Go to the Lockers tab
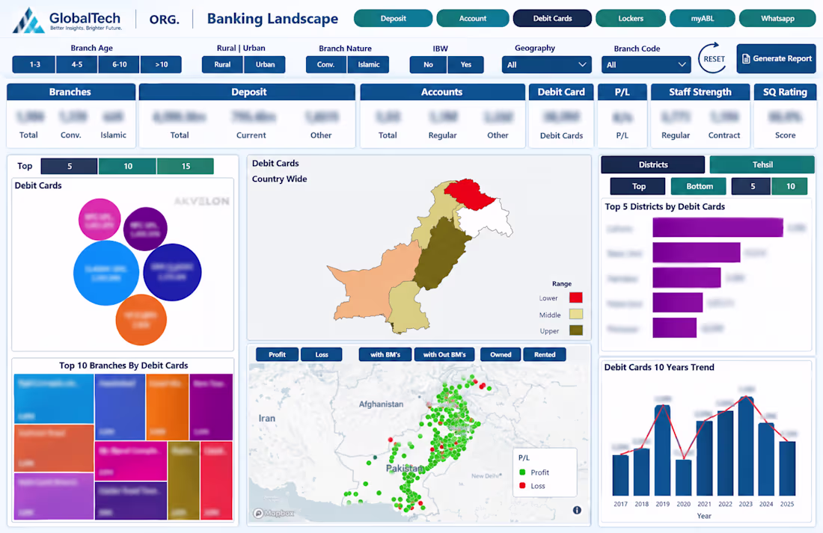The width and height of the screenshot is (823, 533). tap(631, 19)
